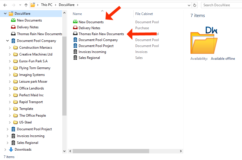The height and width of the screenshot is (160, 242).
Task: Click Construction Maniacs folder icon
Action: point(16,47)
